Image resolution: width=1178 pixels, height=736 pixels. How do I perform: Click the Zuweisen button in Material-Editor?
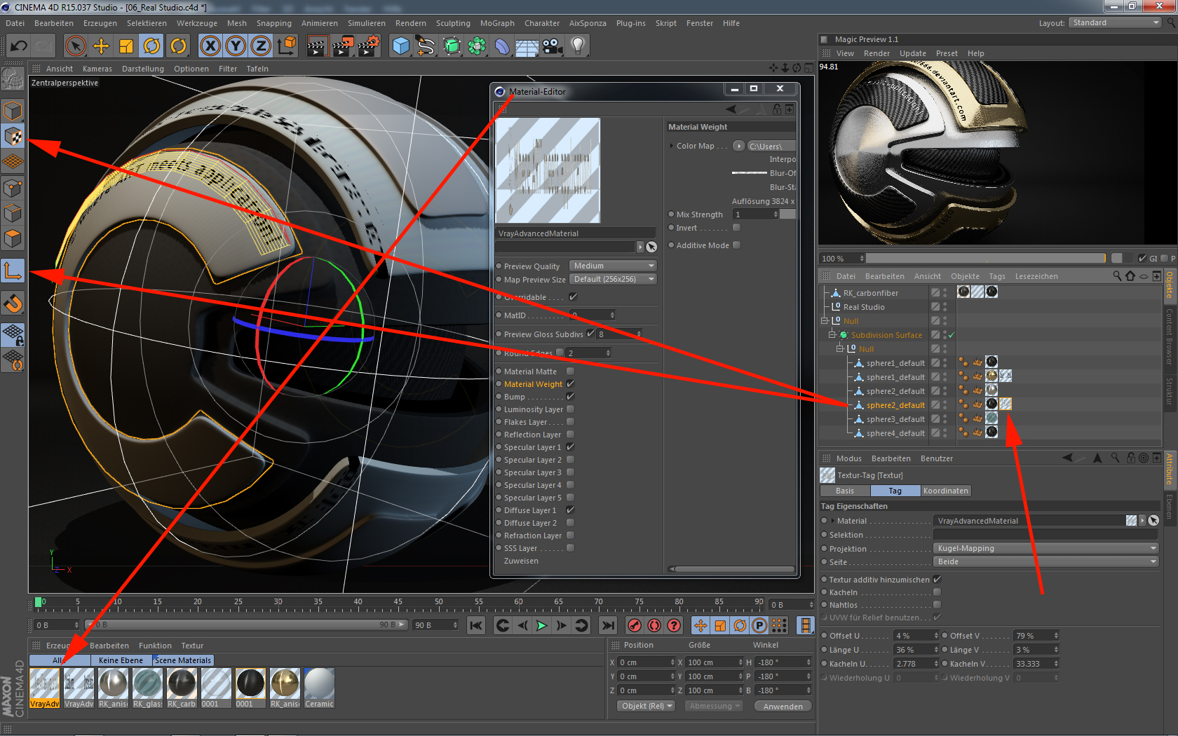point(521,561)
